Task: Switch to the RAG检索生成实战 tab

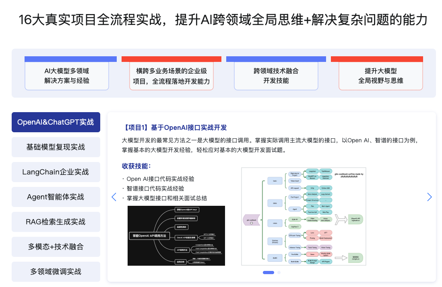Action: [x=56, y=222]
